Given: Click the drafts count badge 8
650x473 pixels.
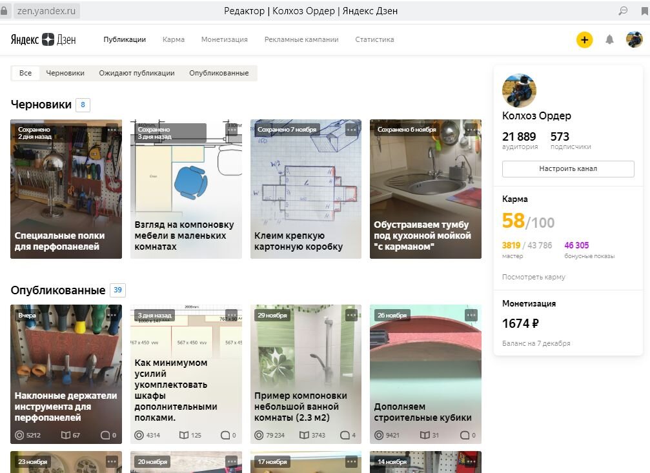Looking at the screenshot, I should [83, 105].
